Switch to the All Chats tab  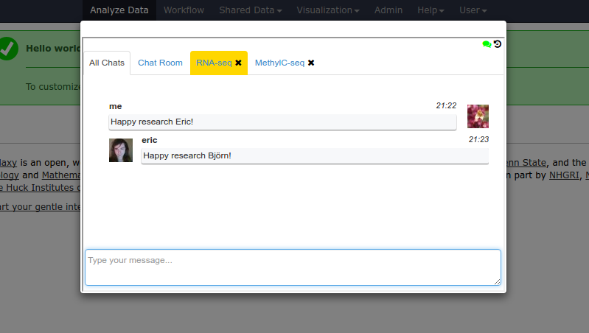[x=107, y=63]
